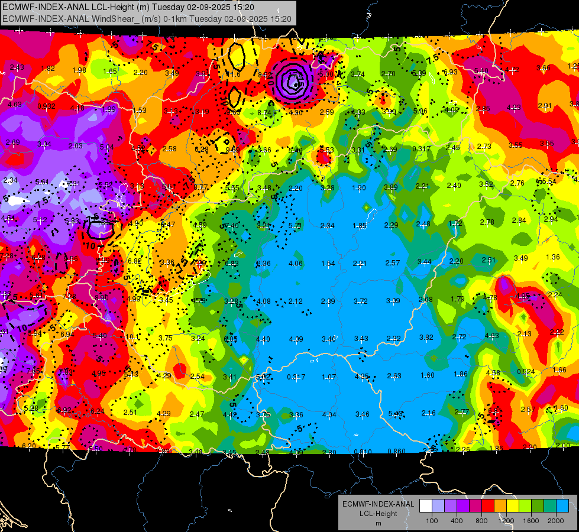Viewport: 579px width, 532px height.
Task: Click the map value '2.12'
Action: point(295,301)
